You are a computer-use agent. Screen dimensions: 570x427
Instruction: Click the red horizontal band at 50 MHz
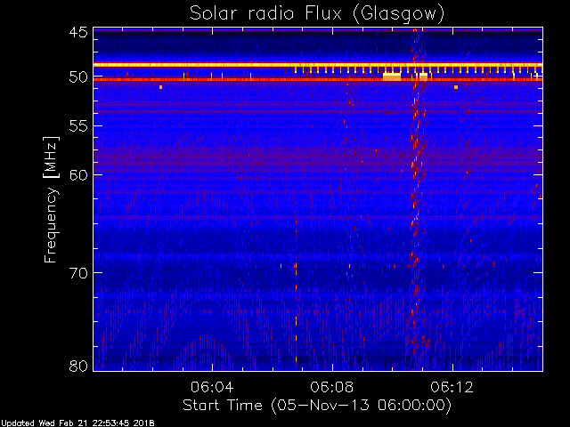(318, 79)
